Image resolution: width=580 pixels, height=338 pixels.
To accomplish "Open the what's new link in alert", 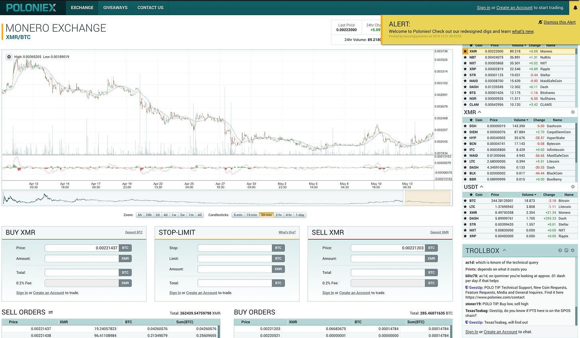I will (523, 31).
